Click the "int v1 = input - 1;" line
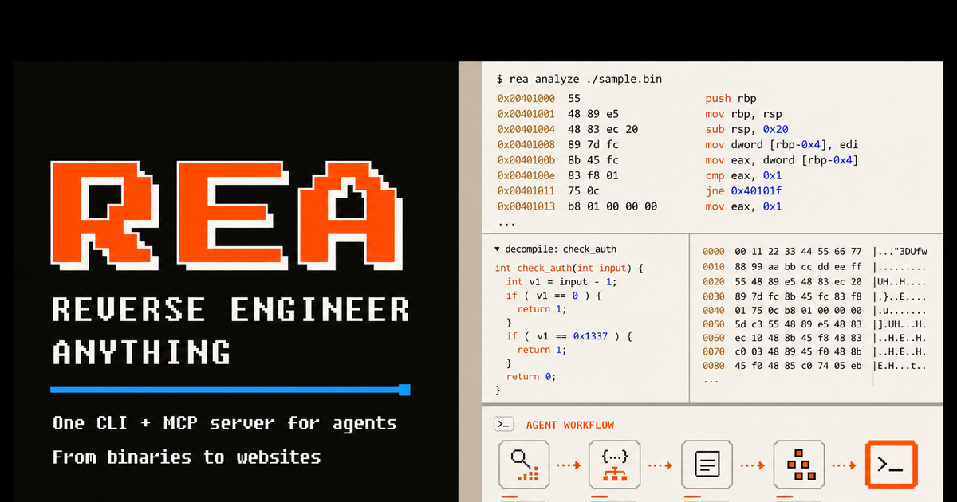Screen dimensions: 957x502 pyautogui.click(x=562, y=282)
